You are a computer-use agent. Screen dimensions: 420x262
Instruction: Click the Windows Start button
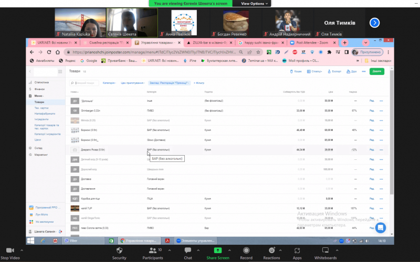tap(31, 241)
